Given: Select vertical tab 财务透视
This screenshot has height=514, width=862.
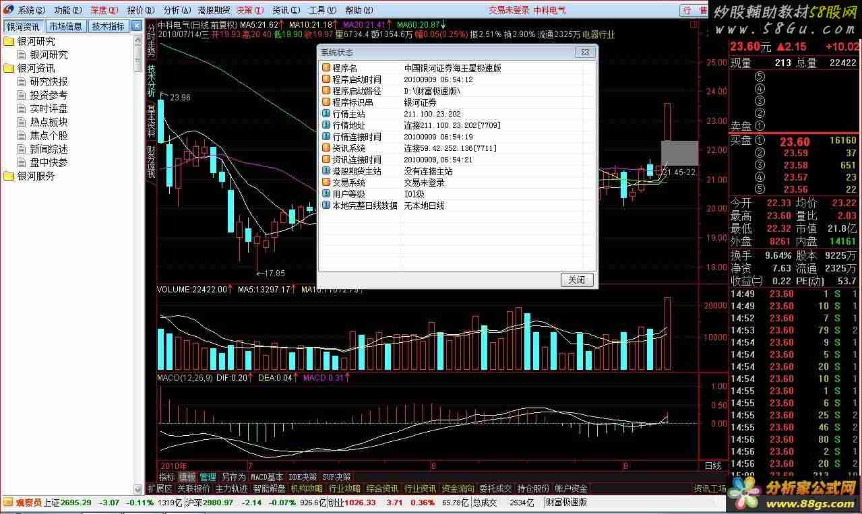Looking at the screenshot, I should [151, 162].
